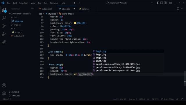This screenshot has height=105, width=186.
Task: Open the Accounts icon
Action: 4,85
